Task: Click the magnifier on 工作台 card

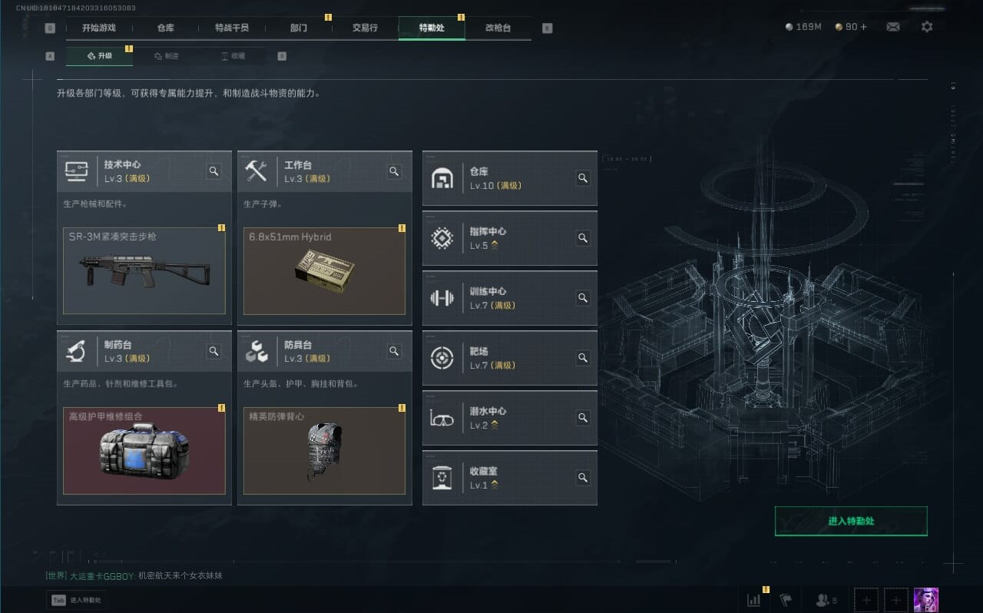Action: [x=394, y=171]
